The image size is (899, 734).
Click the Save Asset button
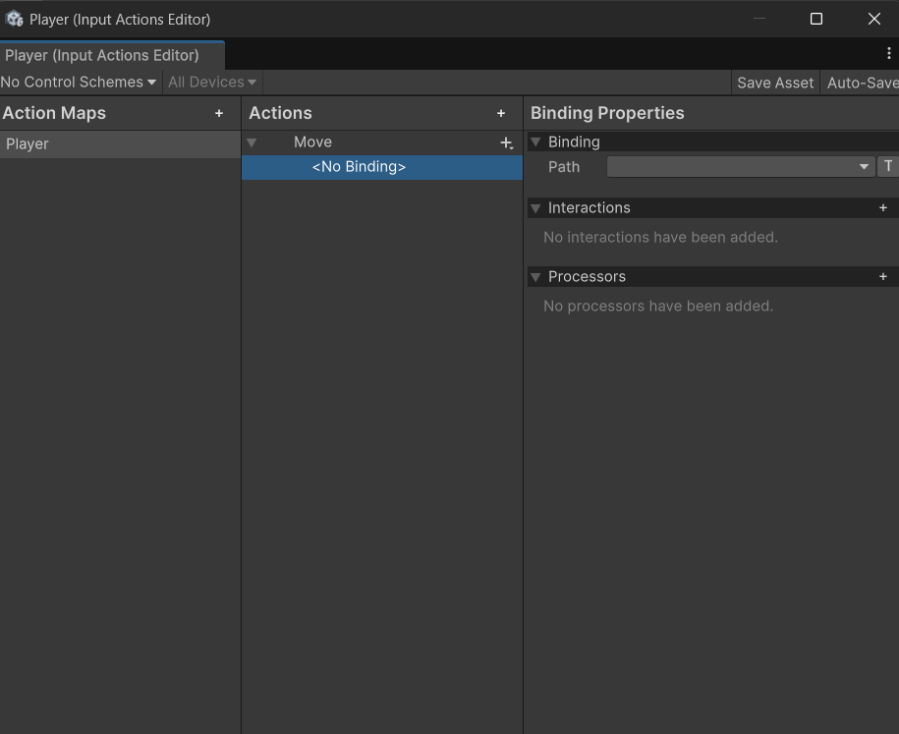pyautogui.click(x=775, y=83)
